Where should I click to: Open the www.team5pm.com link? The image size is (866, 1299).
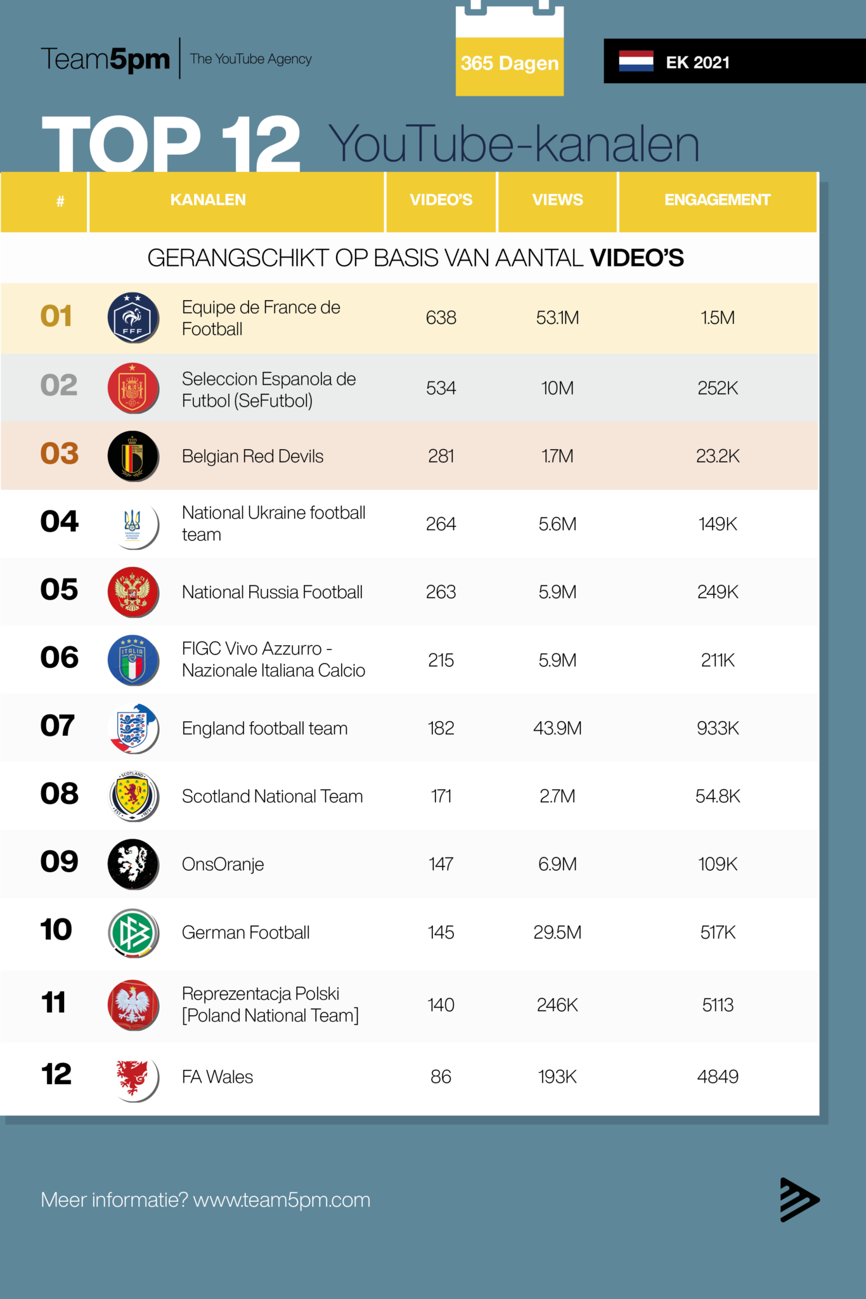click(x=281, y=1200)
